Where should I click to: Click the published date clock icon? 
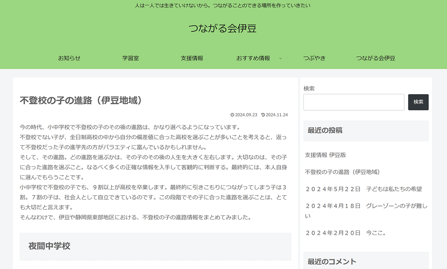pos(232,115)
